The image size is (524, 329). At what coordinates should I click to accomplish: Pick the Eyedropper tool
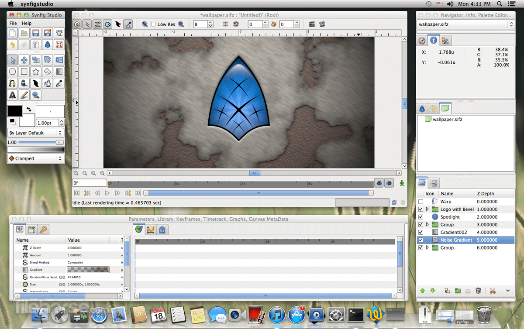click(59, 83)
